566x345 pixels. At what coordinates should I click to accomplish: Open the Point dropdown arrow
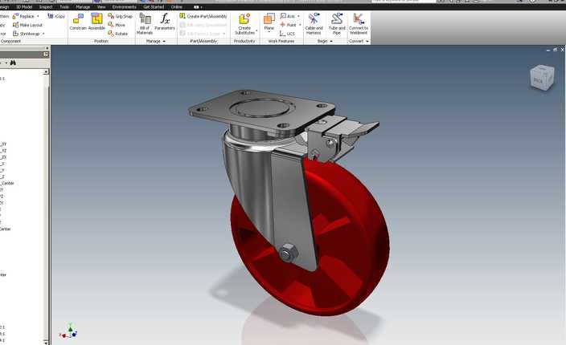tap(300, 25)
